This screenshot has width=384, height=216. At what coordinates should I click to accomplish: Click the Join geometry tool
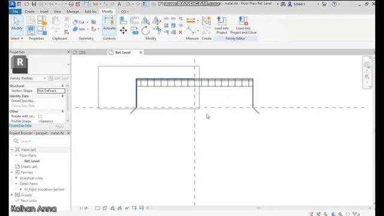coord(79,29)
